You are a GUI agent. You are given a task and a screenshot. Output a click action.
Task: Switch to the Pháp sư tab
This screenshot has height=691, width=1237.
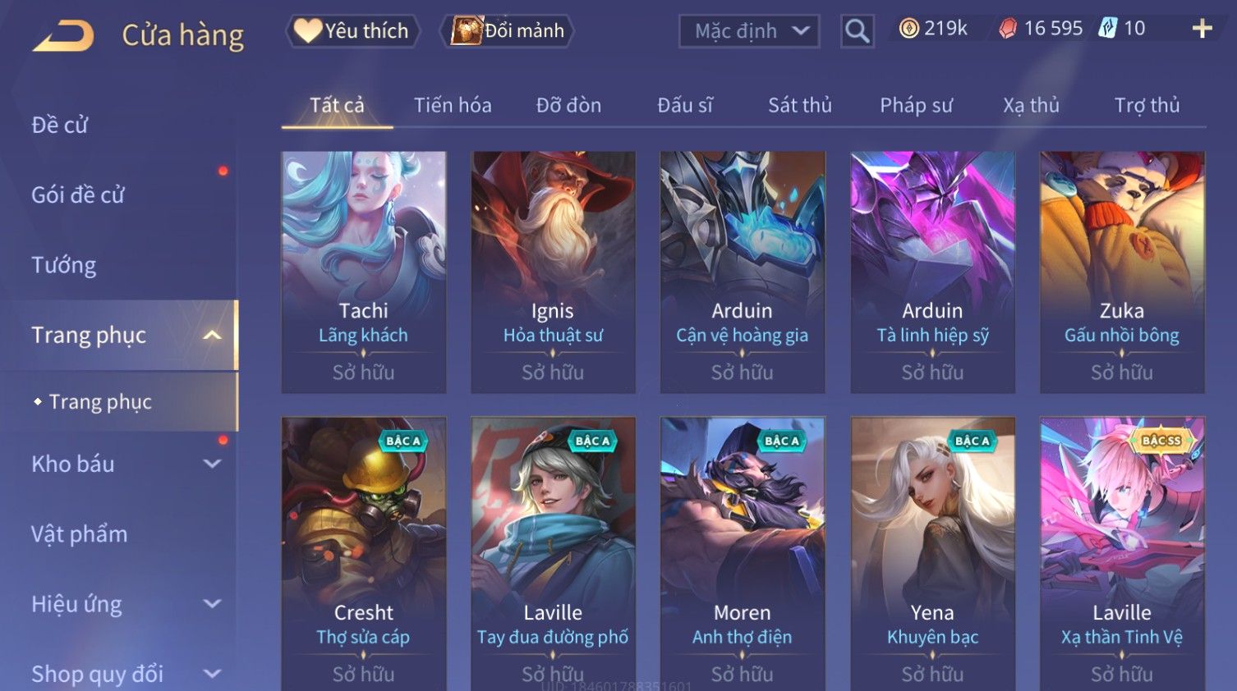916,105
